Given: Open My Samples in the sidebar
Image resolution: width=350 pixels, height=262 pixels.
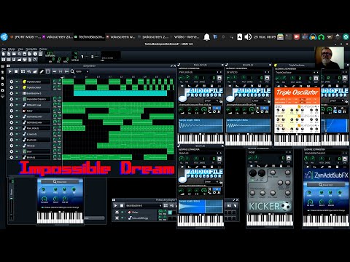Looking at the screenshot, I should (x=2, y=78).
